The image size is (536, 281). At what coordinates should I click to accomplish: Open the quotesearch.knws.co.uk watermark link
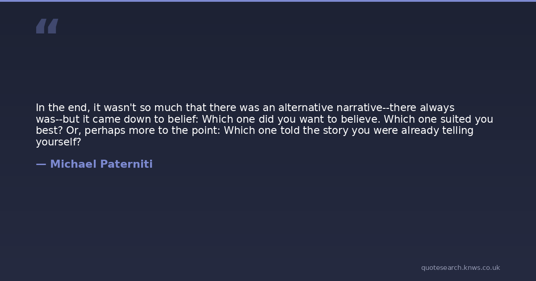point(460,268)
